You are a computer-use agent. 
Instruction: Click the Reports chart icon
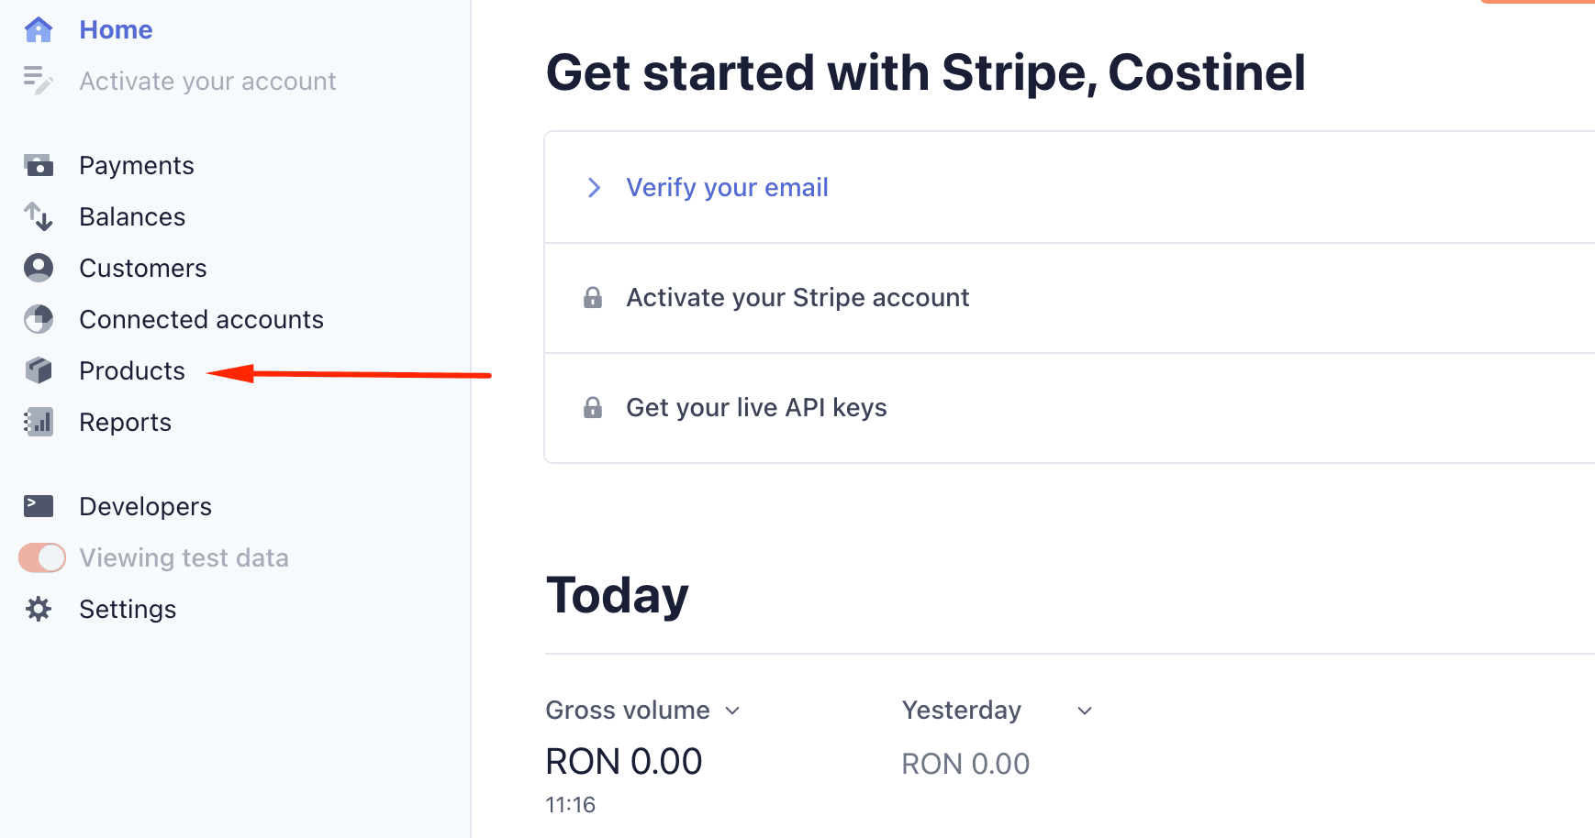39,422
